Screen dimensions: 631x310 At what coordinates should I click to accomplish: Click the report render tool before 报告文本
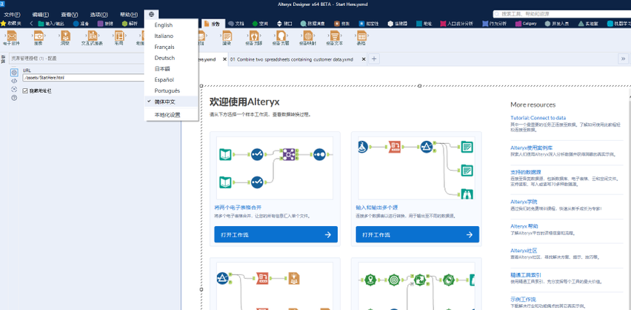coord(227,36)
